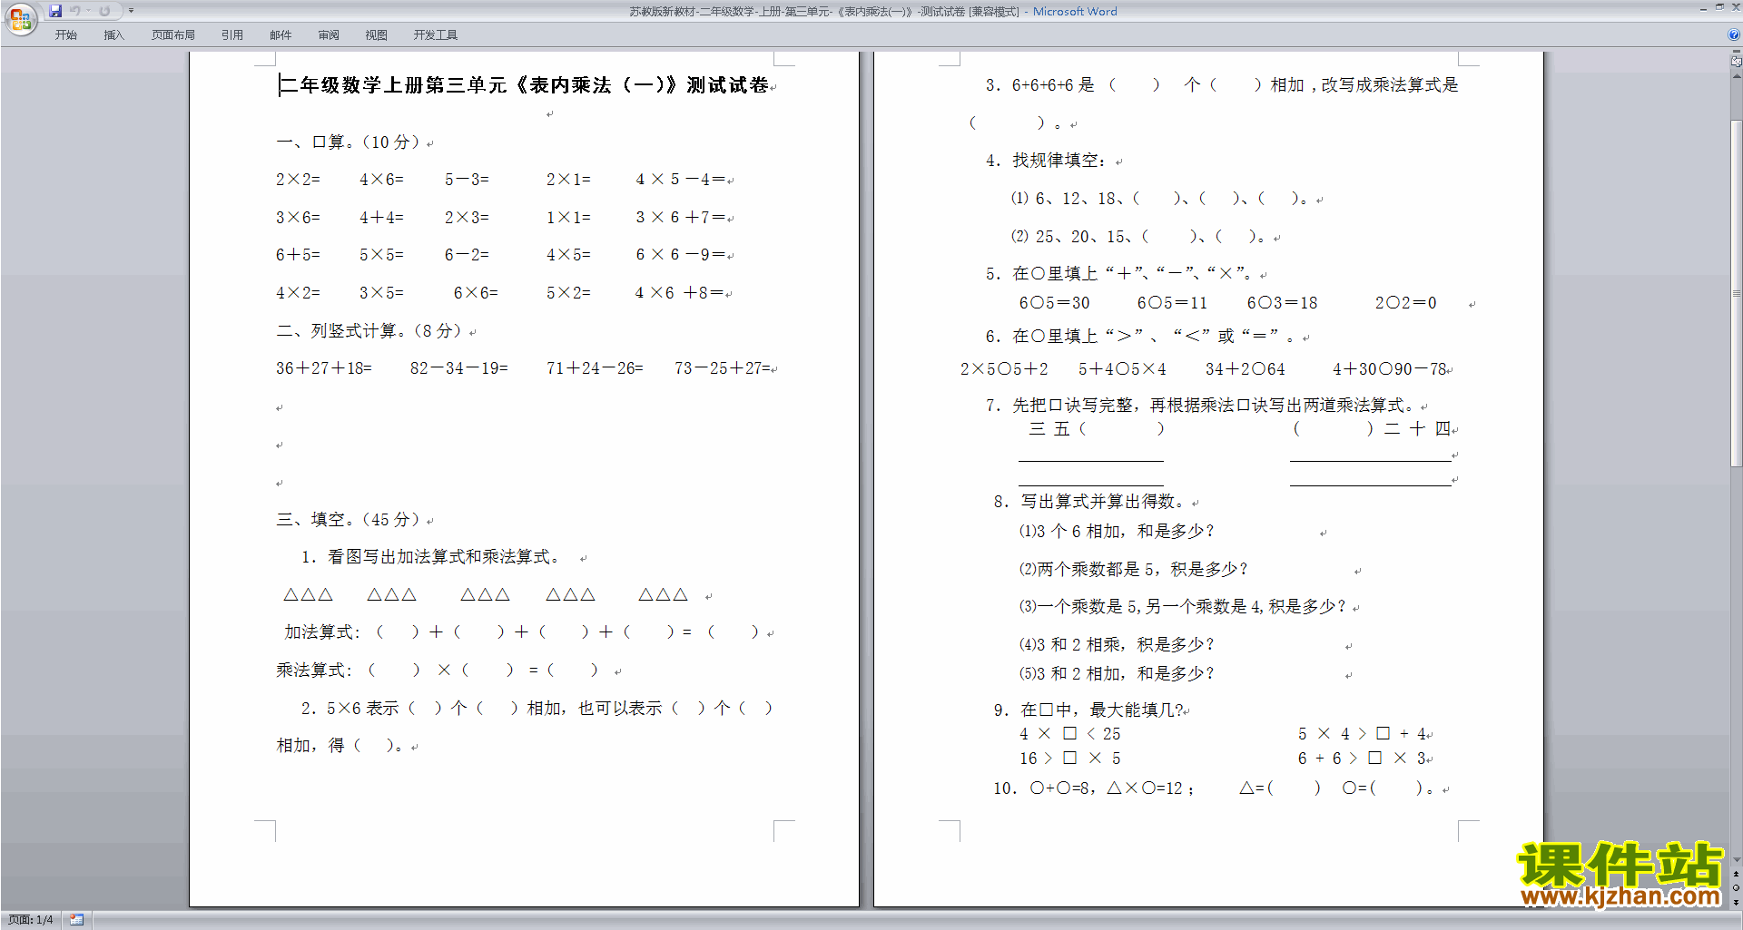The image size is (1743, 930).
Task: Open the 开始 ribbon tab
Action: tap(65, 35)
